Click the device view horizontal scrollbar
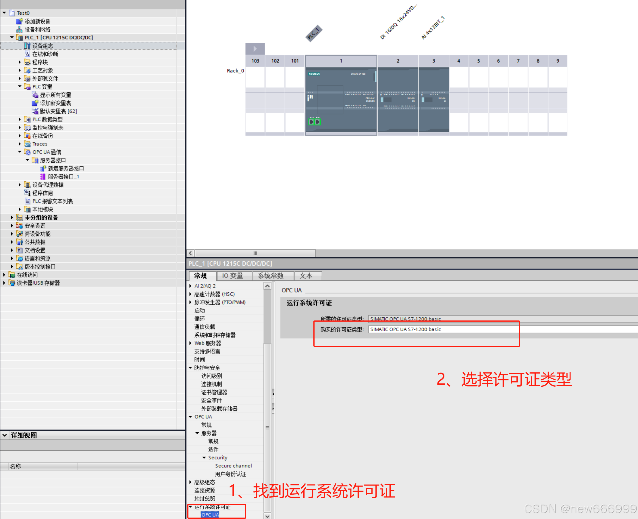638x519 pixels. tap(255, 253)
